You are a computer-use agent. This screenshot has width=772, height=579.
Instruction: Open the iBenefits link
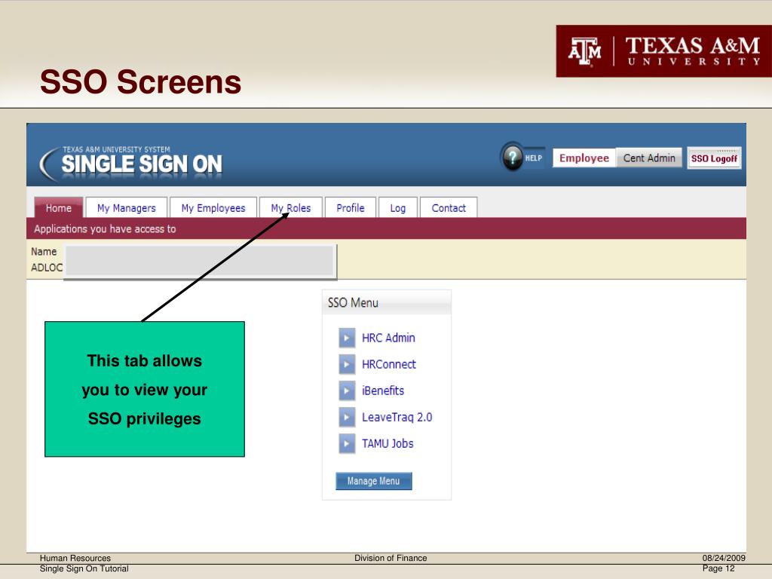383,391
